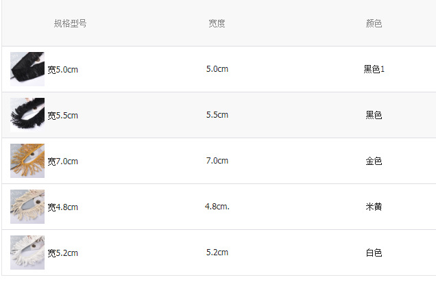Select the 宽5.0cm spec label
Viewport: 436px width, 284px height.
coord(62,70)
